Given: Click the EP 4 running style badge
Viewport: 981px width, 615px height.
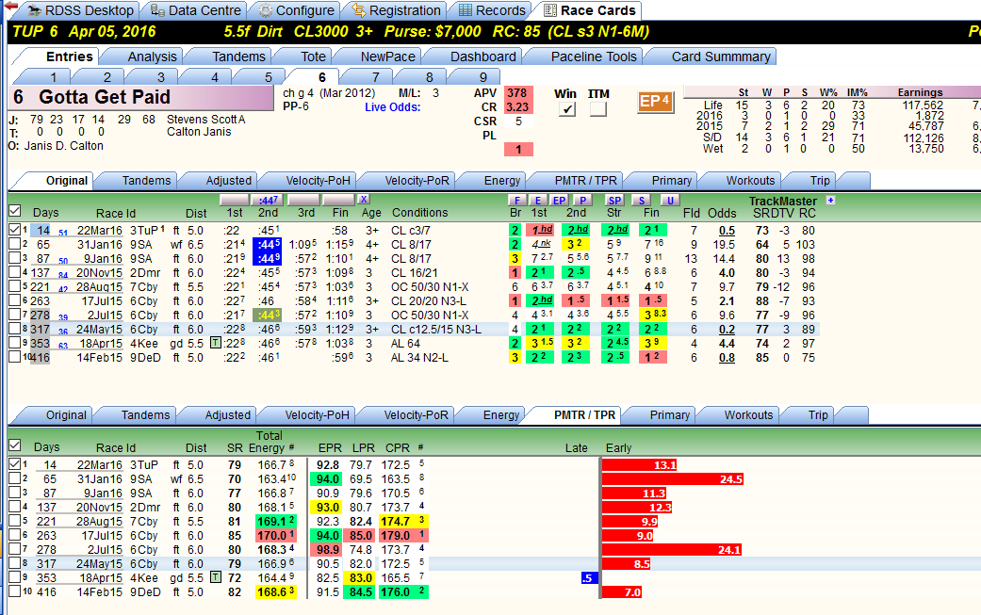Looking at the screenshot, I should pyautogui.click(x=655, y=102).
